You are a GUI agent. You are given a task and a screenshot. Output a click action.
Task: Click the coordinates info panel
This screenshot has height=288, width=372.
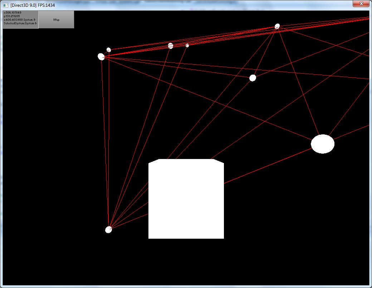(20, 20)
